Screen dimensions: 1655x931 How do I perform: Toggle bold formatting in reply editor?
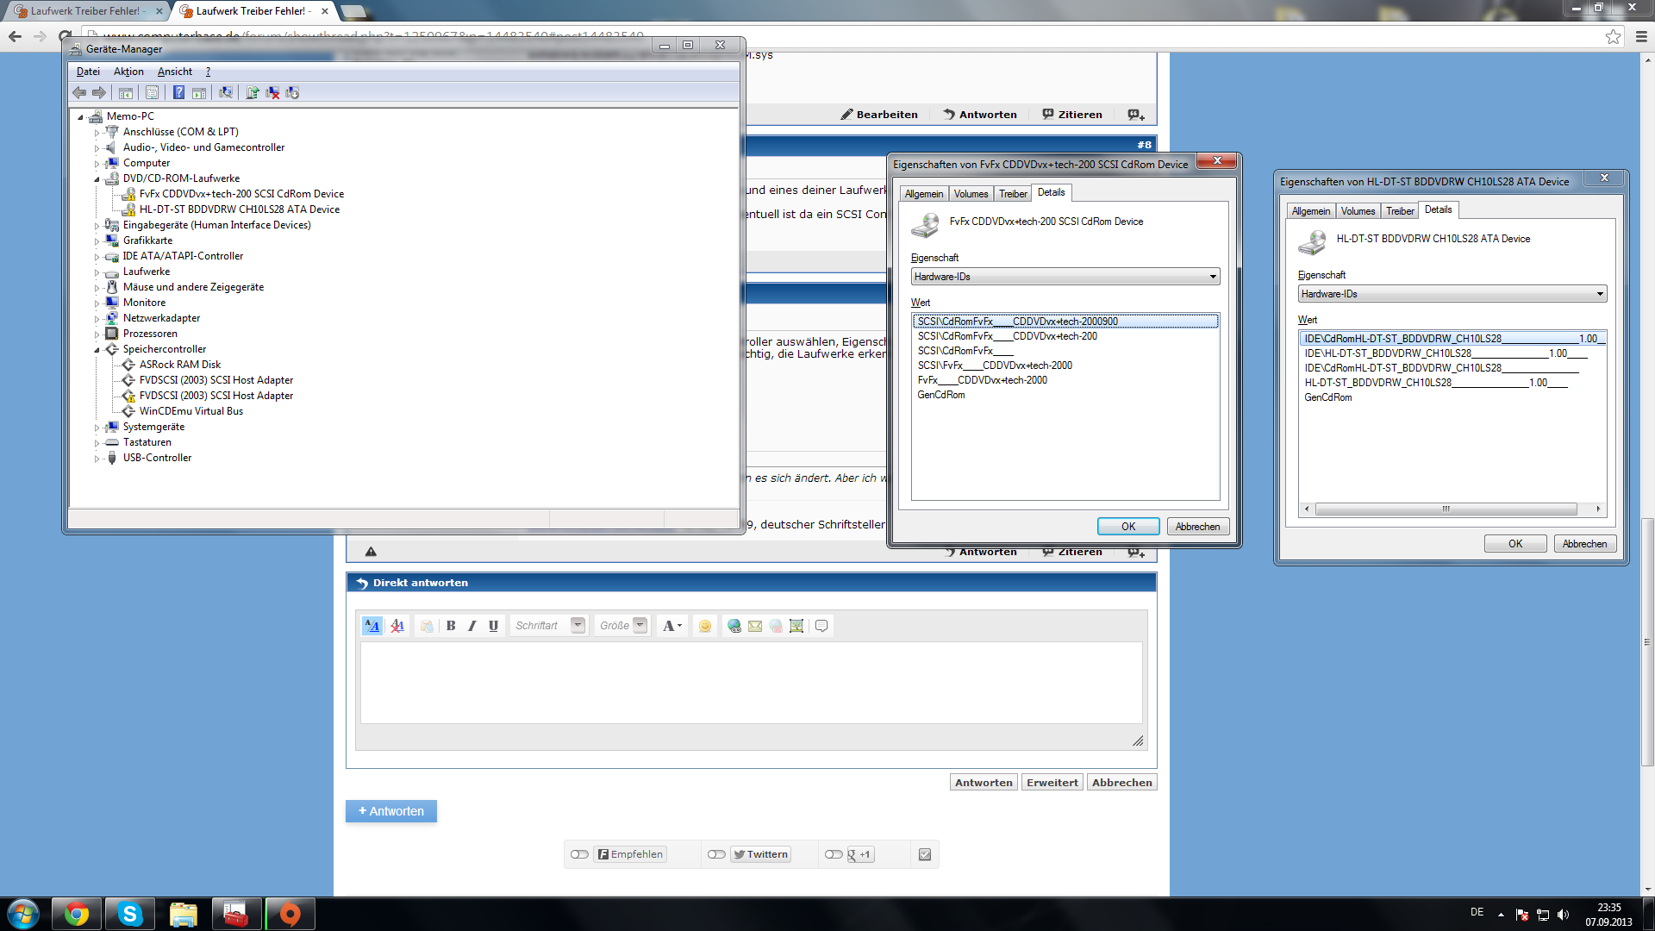click(451, 626)
